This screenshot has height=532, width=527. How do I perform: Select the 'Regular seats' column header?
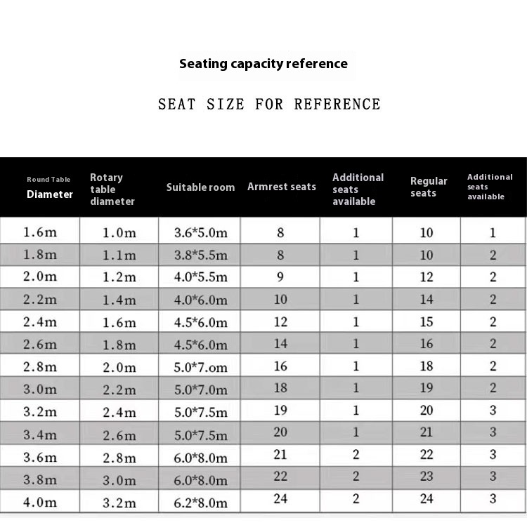click(x=429, y=187)
